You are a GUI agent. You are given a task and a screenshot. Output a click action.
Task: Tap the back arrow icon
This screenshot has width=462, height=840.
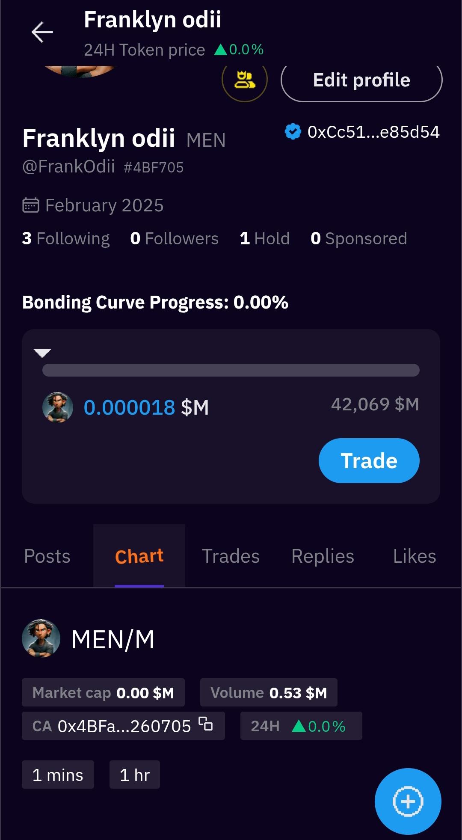(42, 32)
